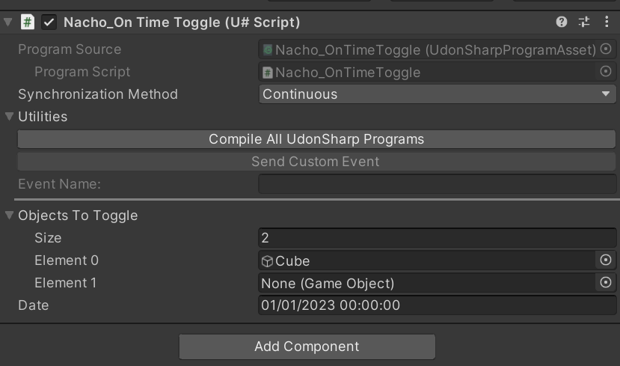Collapse the Objects To Toggle array foldout
This screenshot has height=366, width=620.
10,216
